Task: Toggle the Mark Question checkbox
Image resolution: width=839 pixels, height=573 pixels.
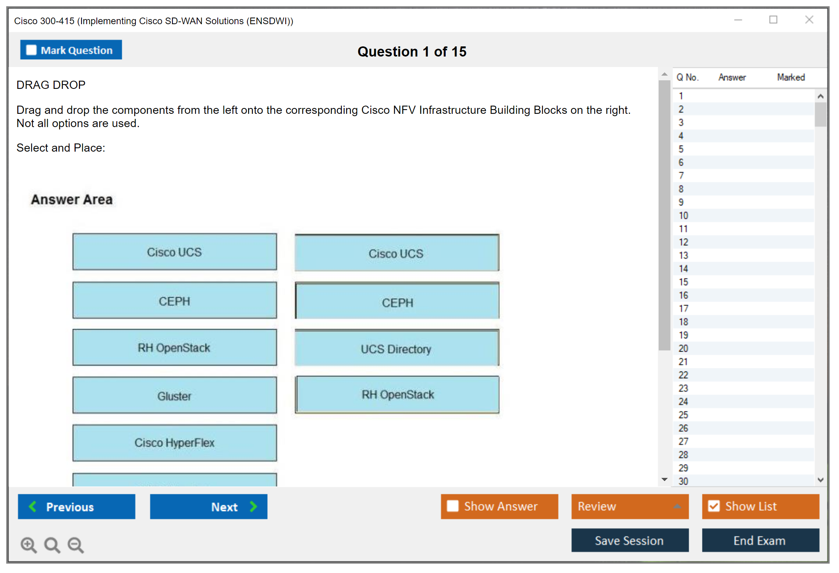Action: 31,50
